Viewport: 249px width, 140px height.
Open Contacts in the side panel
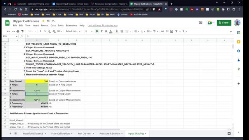[x=238, y=60]
